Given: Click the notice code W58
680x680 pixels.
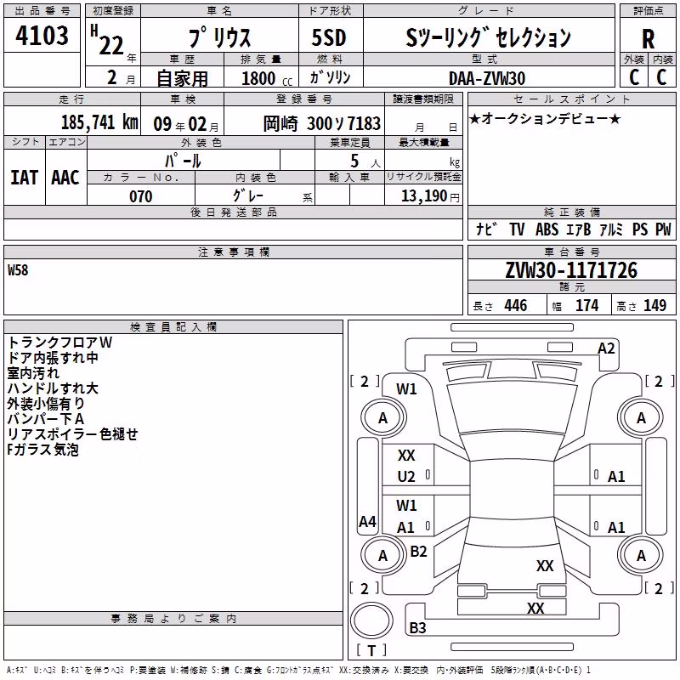Looking at the screenshot, I should tap(18, 270).
